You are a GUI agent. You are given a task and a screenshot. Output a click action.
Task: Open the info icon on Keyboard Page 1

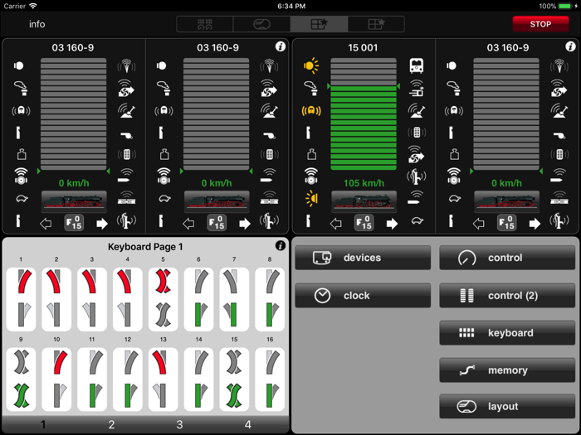click(x=281, y=246)
